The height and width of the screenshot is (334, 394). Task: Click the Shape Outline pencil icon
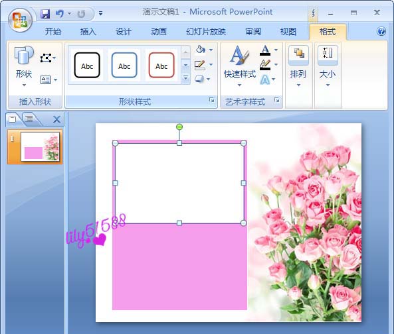(x=200, y=65)
